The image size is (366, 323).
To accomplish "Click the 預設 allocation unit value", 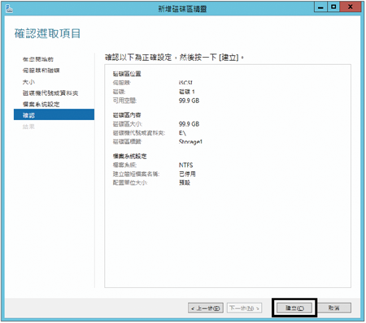I will click(x=185, y=183).
